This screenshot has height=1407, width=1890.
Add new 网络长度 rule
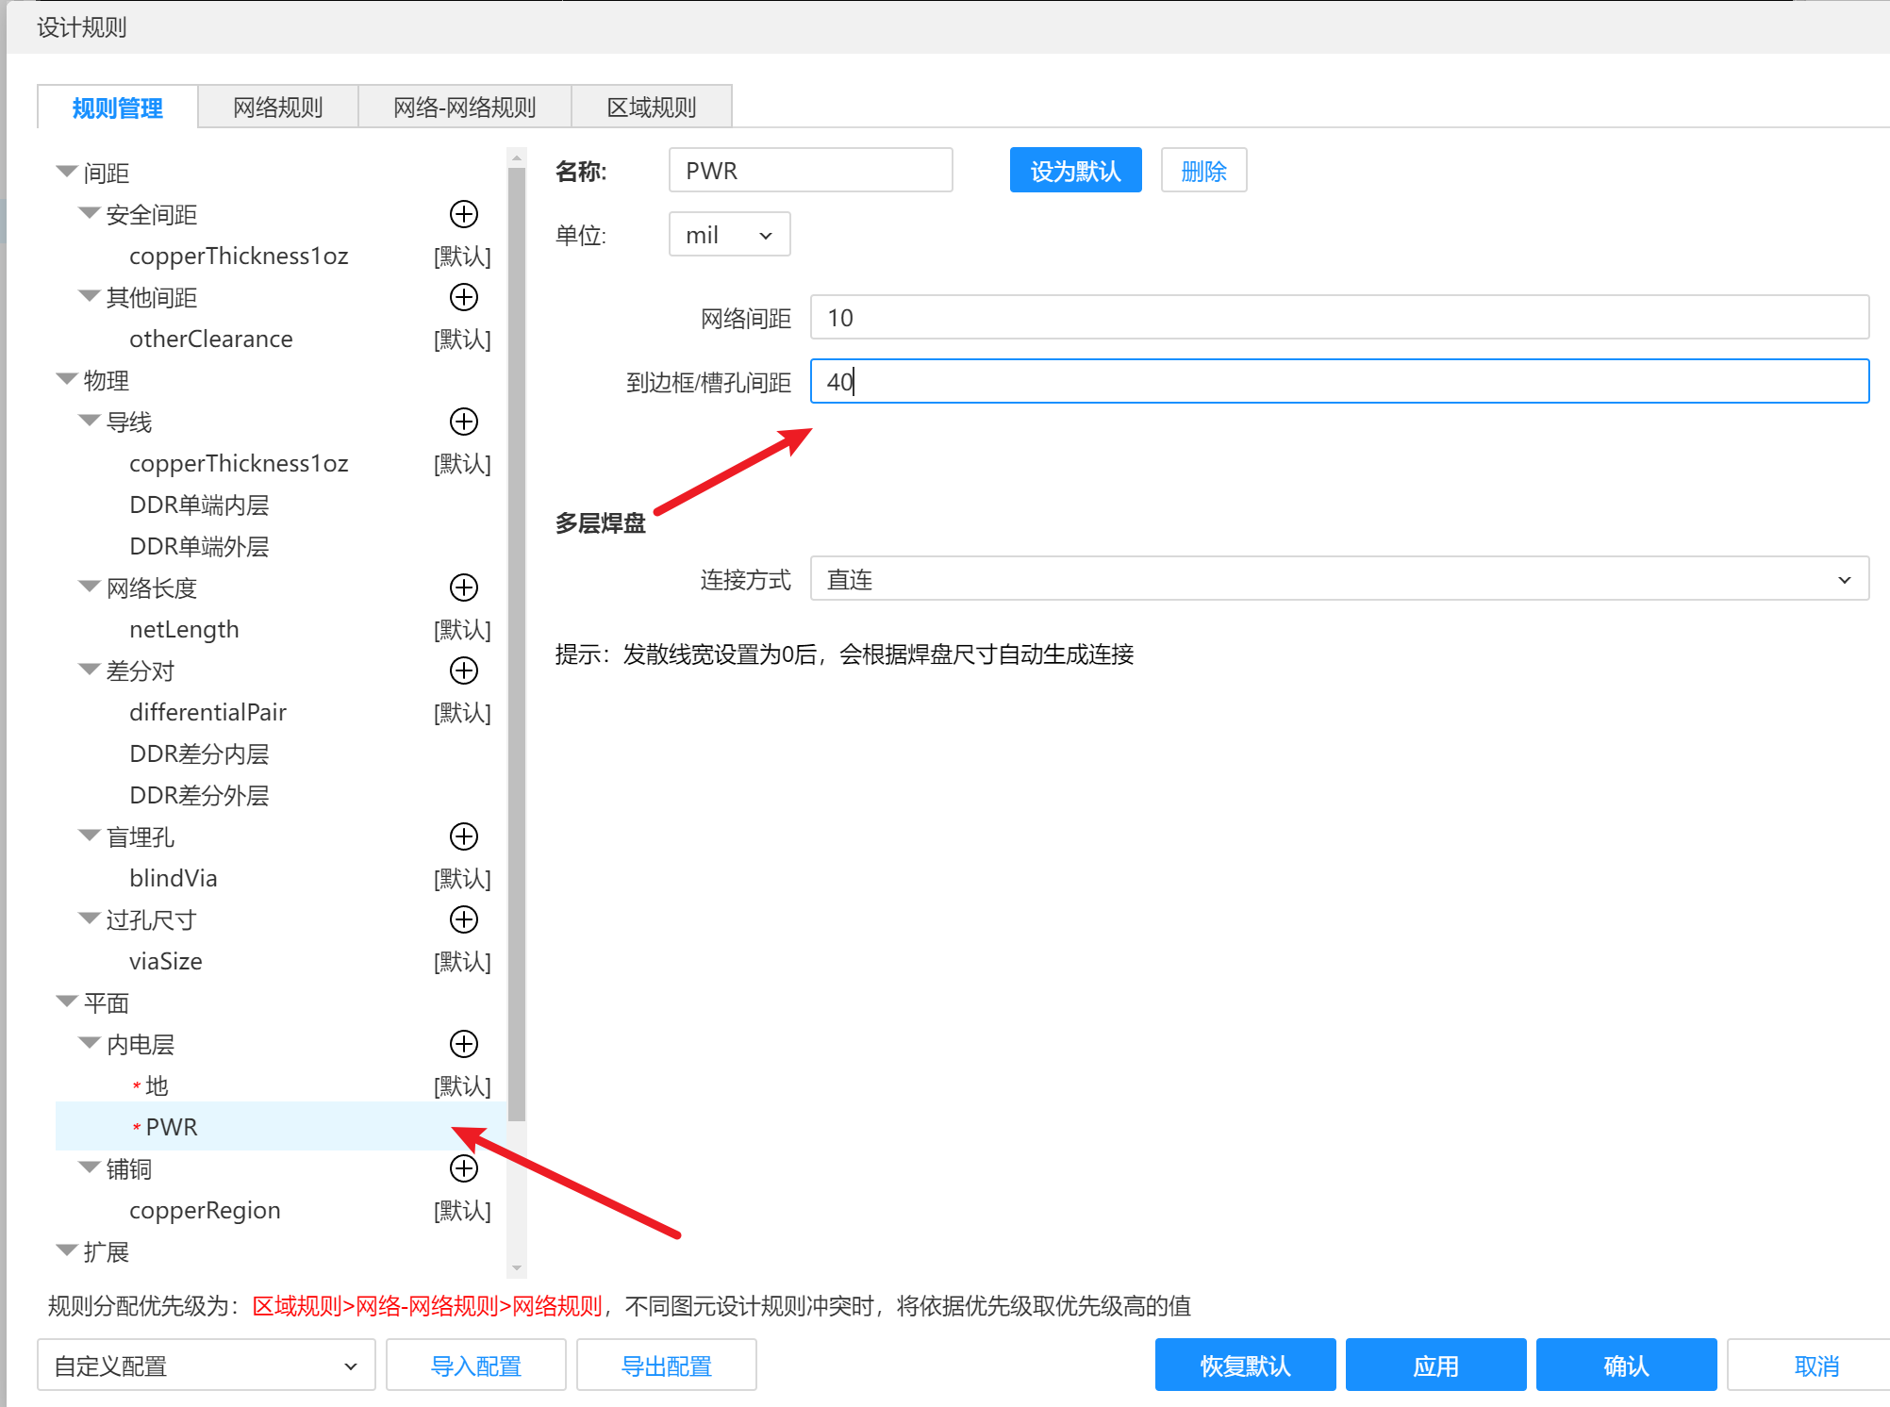[x=463, y=588]
